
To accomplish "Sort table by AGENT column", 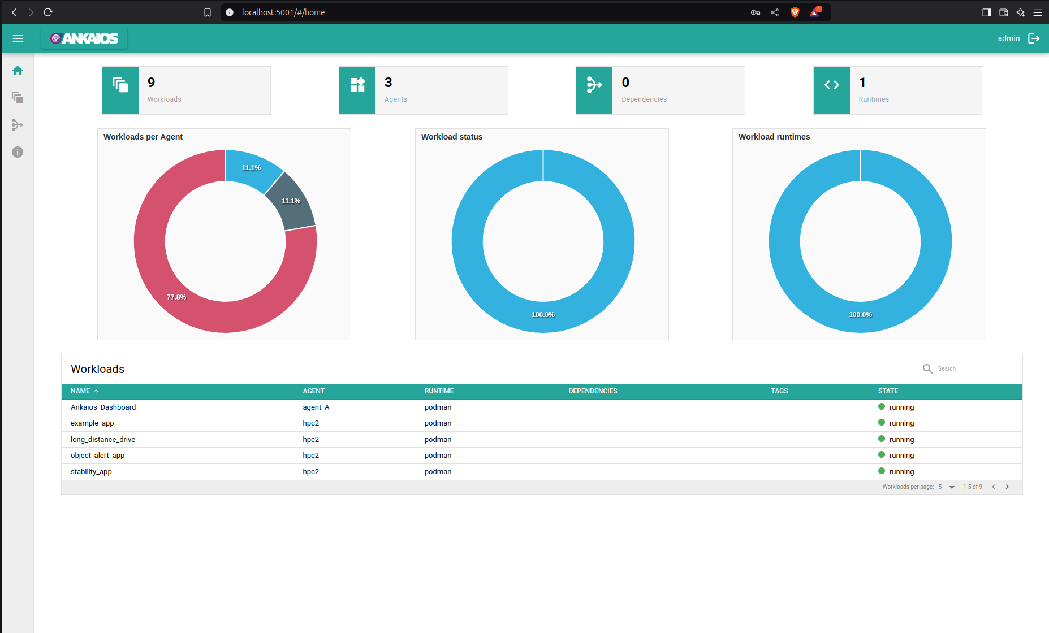I will click(314, 391).
